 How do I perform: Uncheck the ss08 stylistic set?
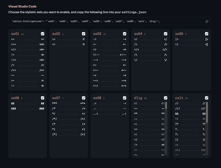125,98
